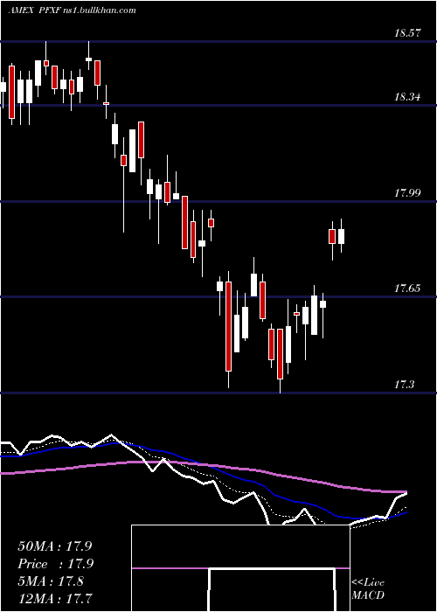Click the 17.65 price level label

pos(407,289)
